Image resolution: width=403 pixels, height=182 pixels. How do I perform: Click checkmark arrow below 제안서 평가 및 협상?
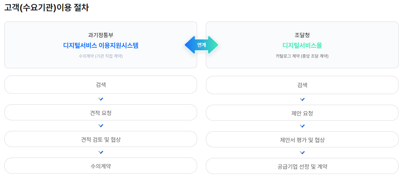tap(302, 153)
